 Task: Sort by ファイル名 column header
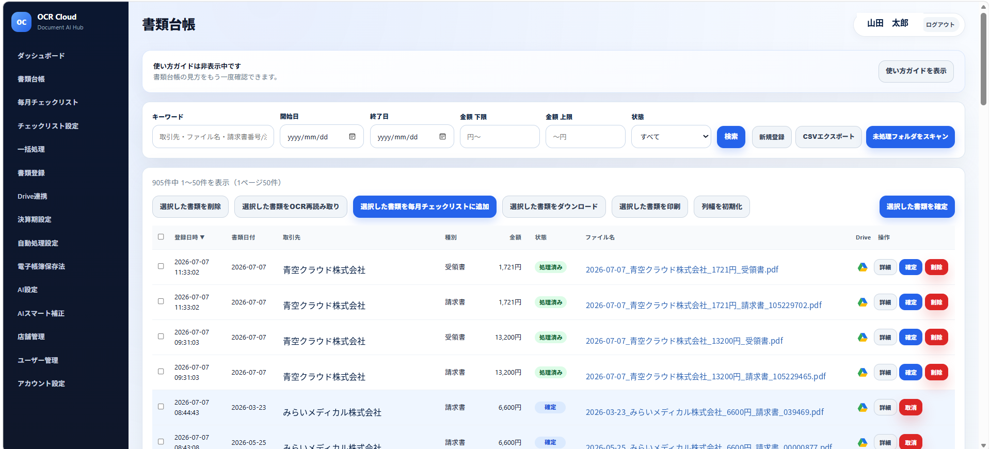tap(600, 237)
